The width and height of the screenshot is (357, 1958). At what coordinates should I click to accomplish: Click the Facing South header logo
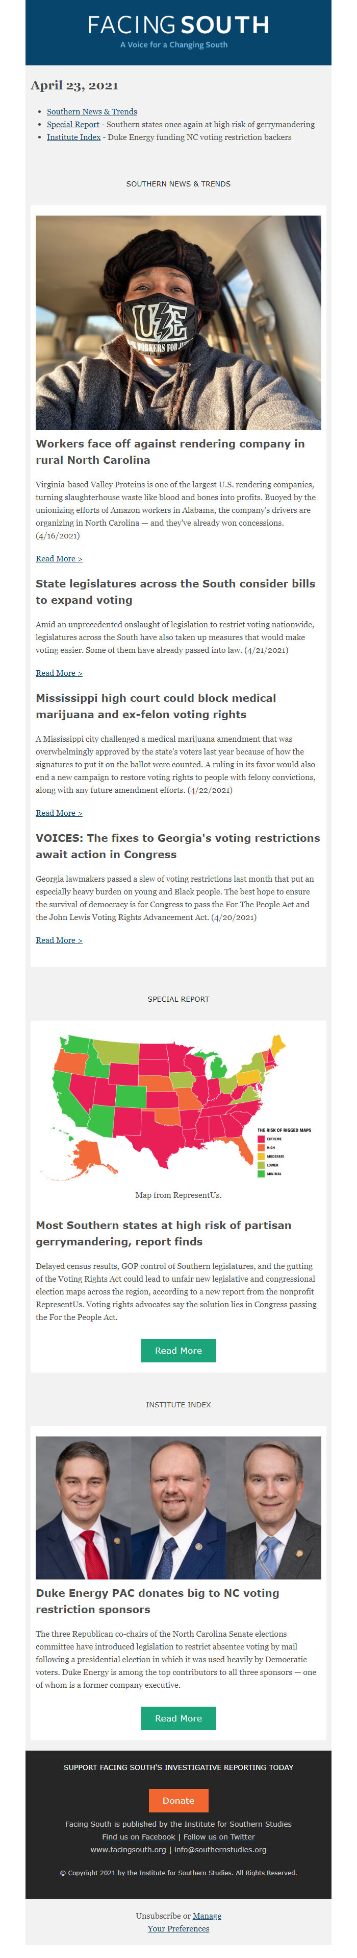[x=178, y=32]
